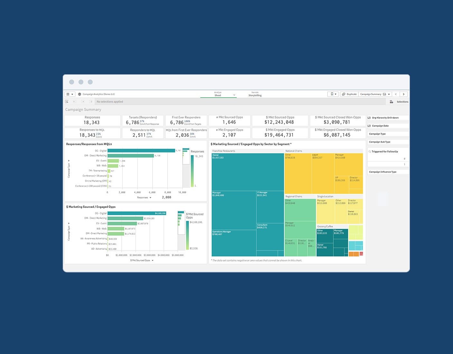Click the Franchise Restaurants Owner treemap block
This screenshot has width=453, height=354.
click(x=247, y=172)
